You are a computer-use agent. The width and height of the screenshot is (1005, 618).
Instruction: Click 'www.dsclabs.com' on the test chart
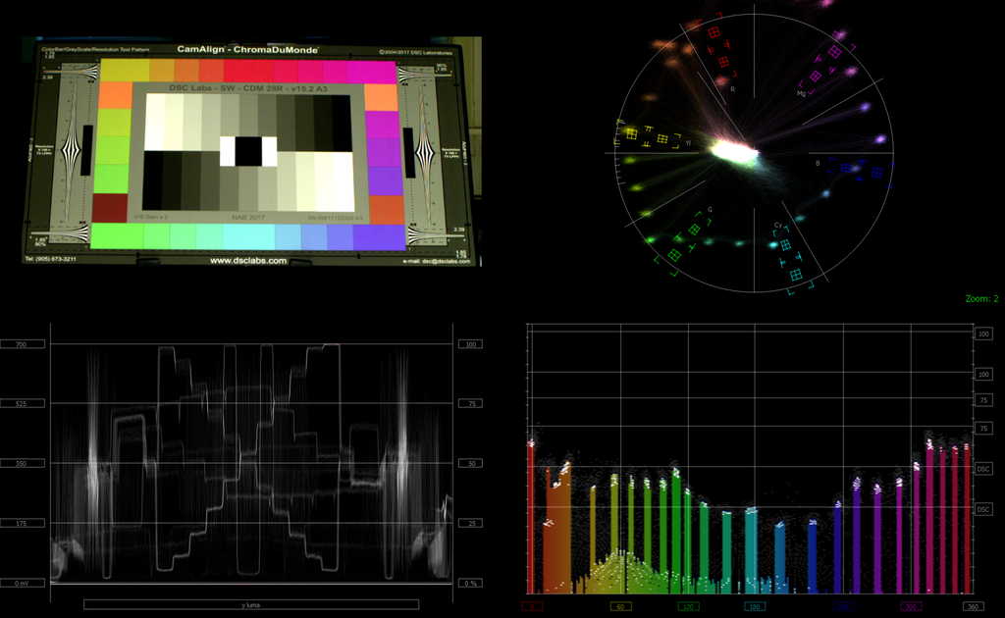click(248, 261)
